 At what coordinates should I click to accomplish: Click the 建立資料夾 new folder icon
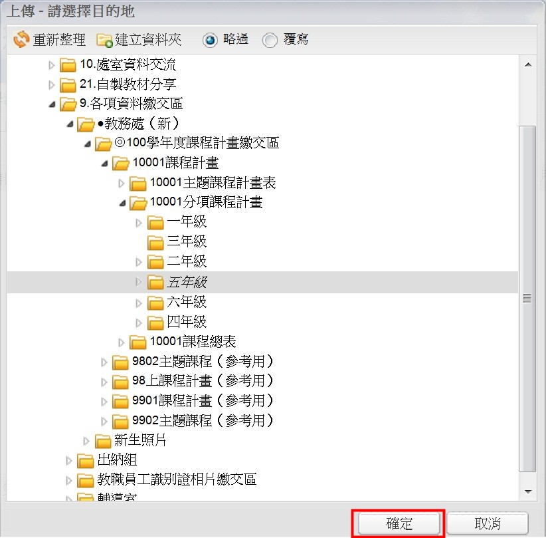(x=104, y=40)
